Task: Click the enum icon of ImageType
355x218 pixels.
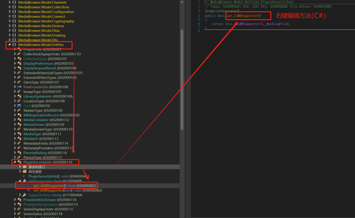Action: click(19, 92)
